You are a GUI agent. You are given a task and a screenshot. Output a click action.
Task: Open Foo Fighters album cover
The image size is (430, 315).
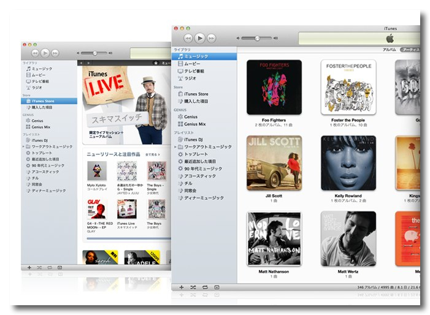pyautogui.click(x=274, y=87)
